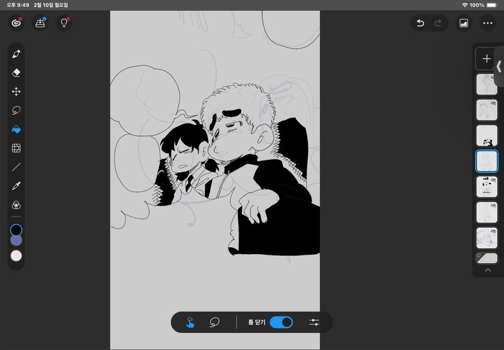Open the color mixing circles tool
Screen dimensions: 504x350
tap(16, 205)
